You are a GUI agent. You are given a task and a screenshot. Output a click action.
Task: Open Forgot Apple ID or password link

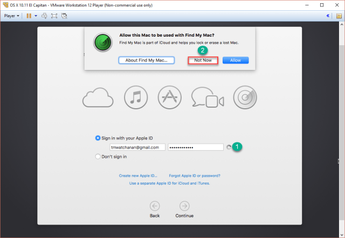pos(195,176)
